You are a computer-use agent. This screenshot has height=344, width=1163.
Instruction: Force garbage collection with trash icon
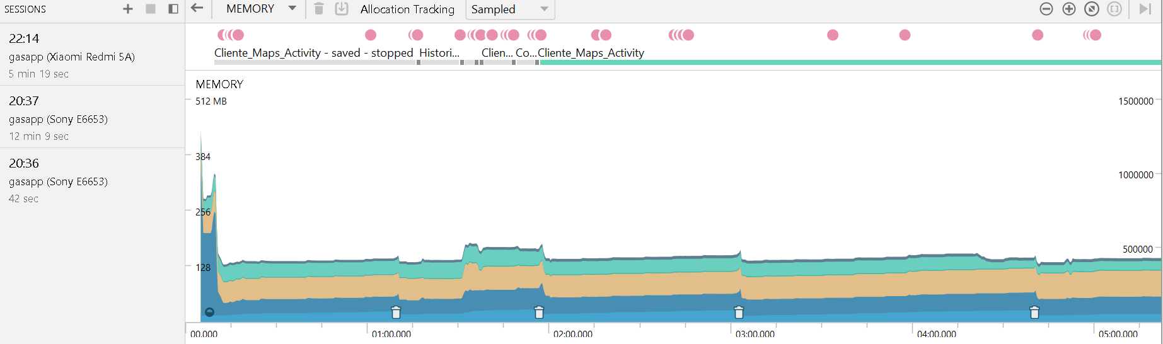tap(319, 9)
